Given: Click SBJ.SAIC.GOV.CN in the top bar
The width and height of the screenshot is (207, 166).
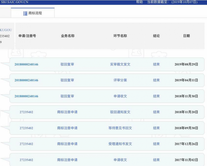Looking at the screenshot, I should point(14,2).
